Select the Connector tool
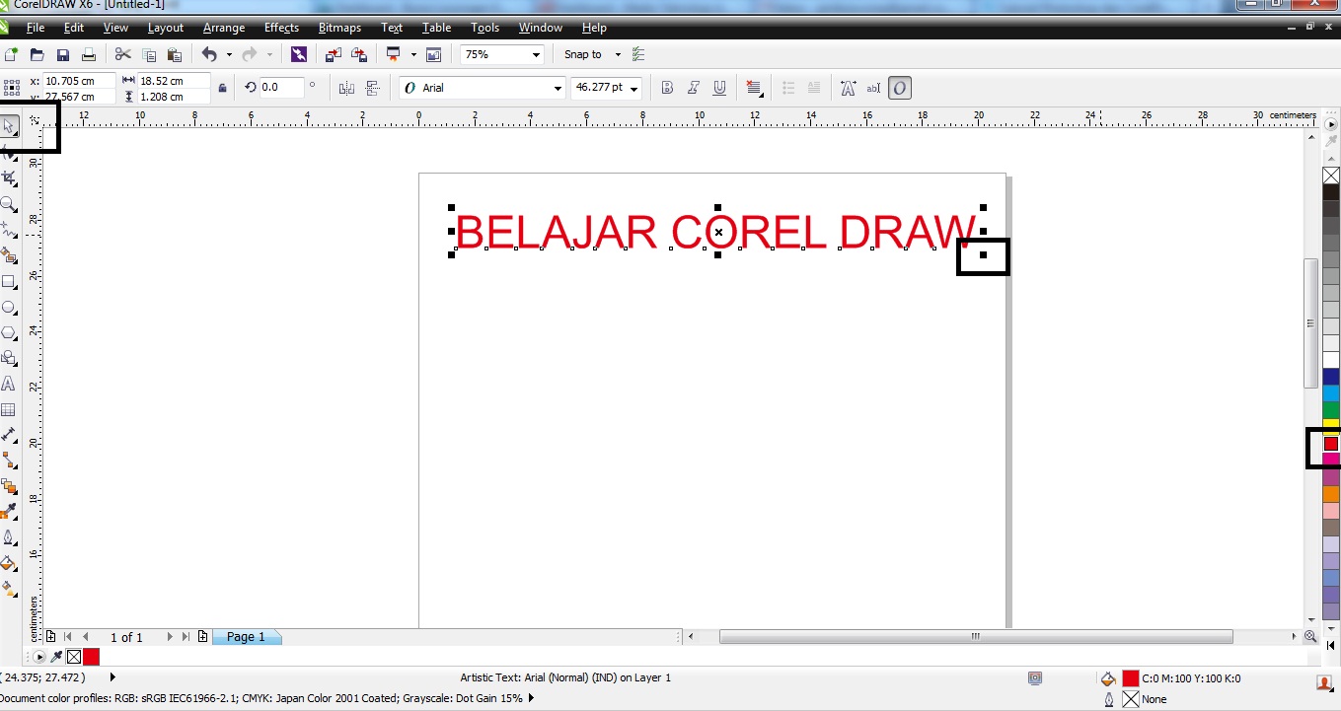The image size is (1341, 711). click(x=9, y=461)
